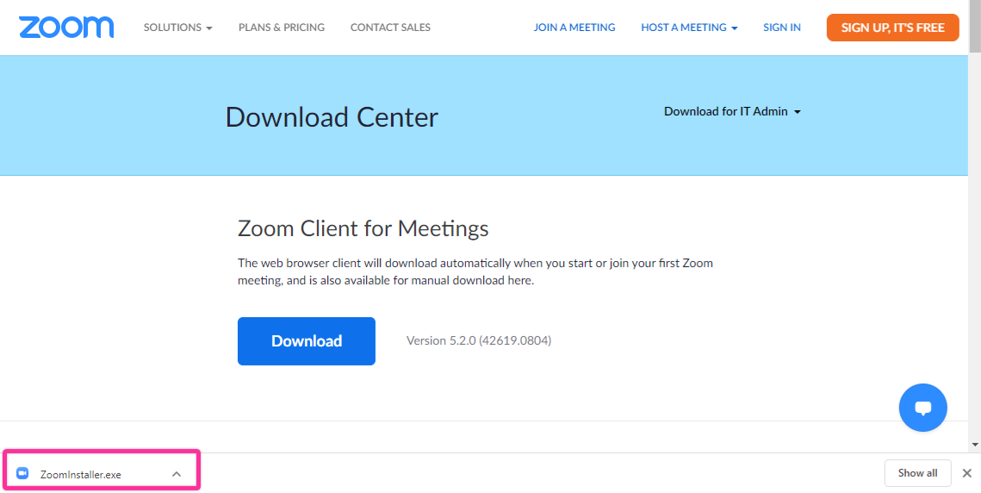Viewport: 981px width, 493px height.
Task: Select Contact Sales in the navigation
Action: point(390,28)
